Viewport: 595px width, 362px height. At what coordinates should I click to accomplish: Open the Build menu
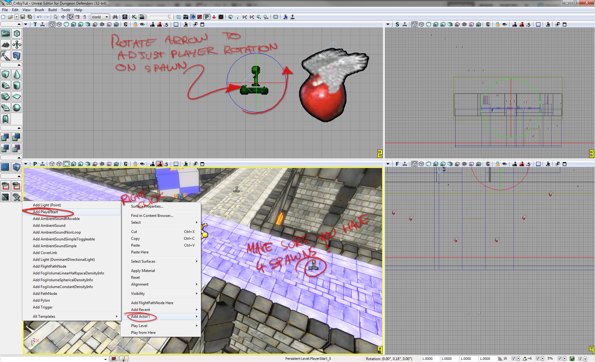click(x=52, y=10)
